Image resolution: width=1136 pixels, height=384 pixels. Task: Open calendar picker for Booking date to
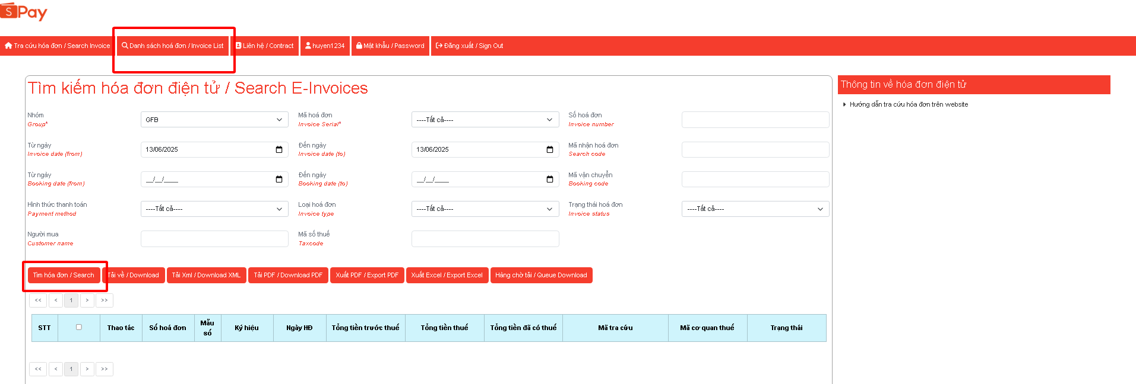coord(550,179)
